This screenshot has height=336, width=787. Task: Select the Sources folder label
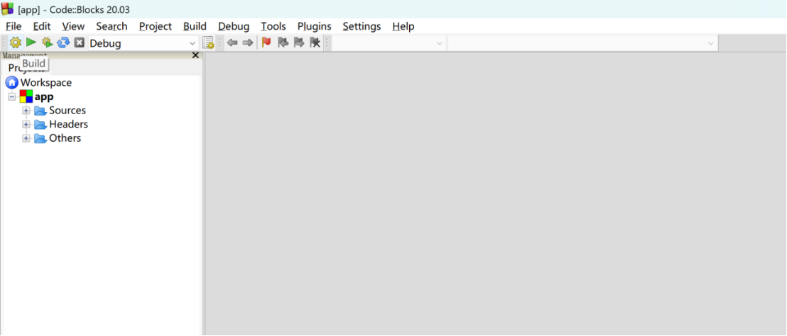tap(67, 110)
